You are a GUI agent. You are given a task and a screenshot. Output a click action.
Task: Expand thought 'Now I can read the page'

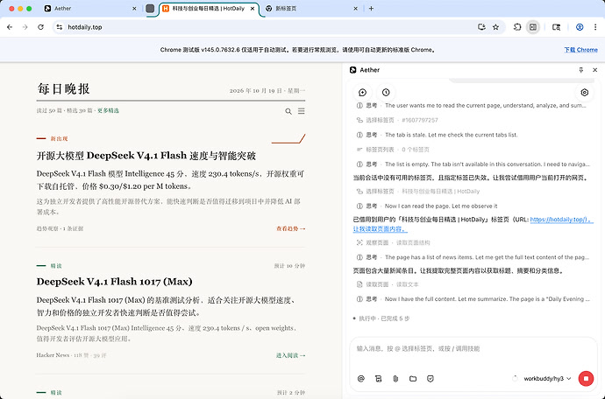(x=427, y=206)
